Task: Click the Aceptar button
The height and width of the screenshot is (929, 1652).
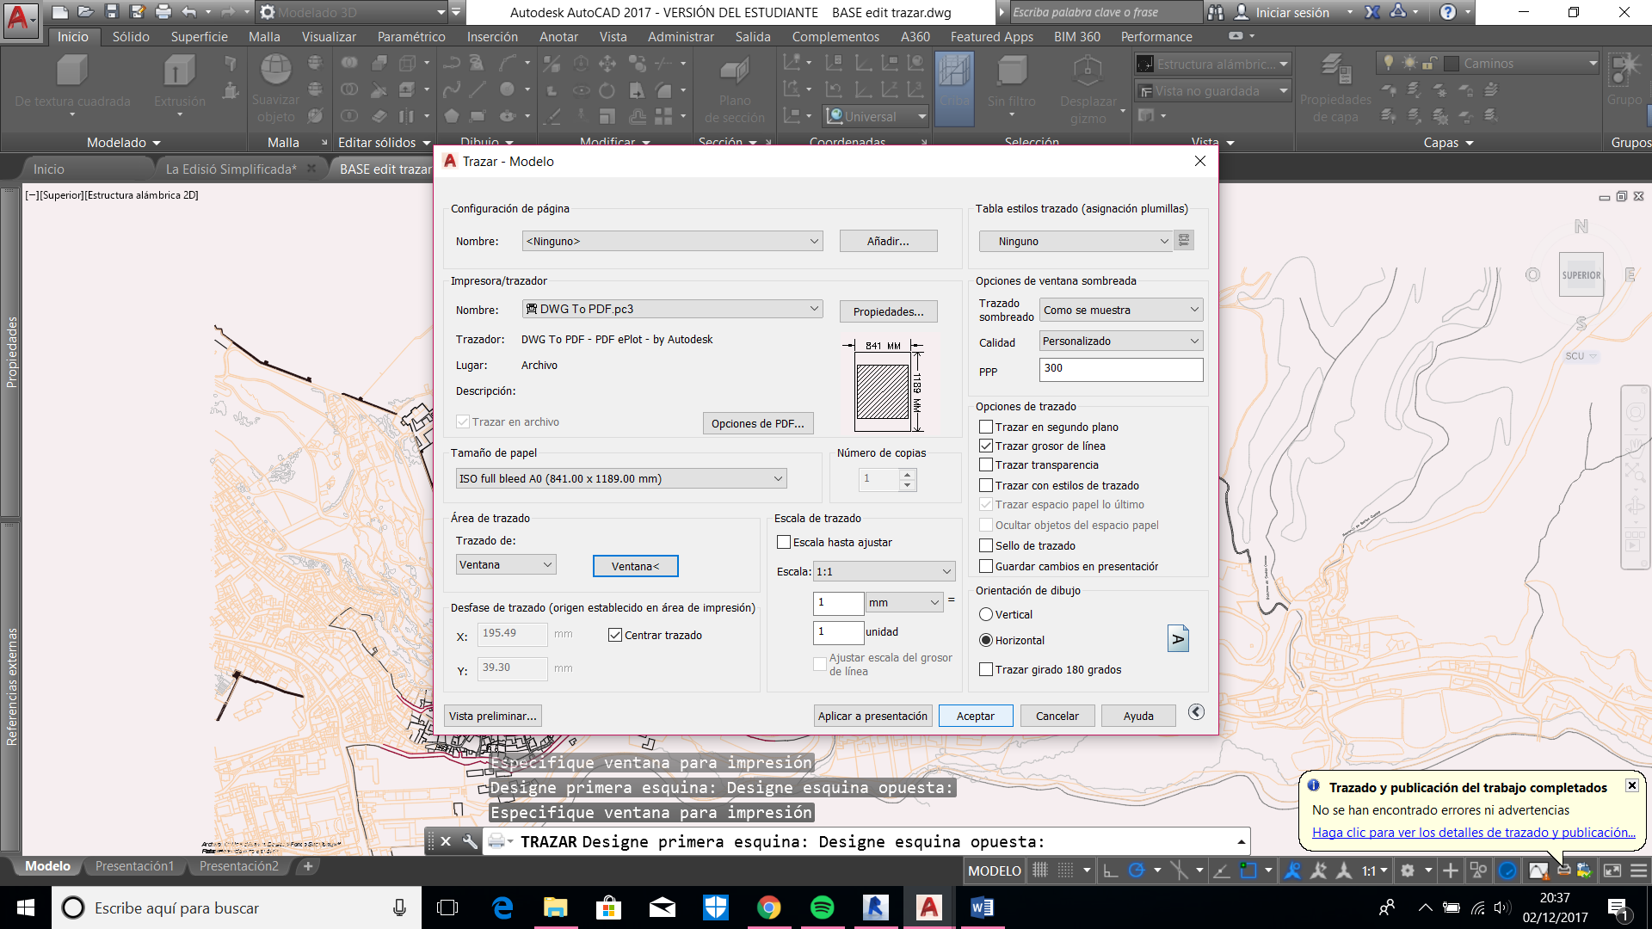Action: [975, 716]
